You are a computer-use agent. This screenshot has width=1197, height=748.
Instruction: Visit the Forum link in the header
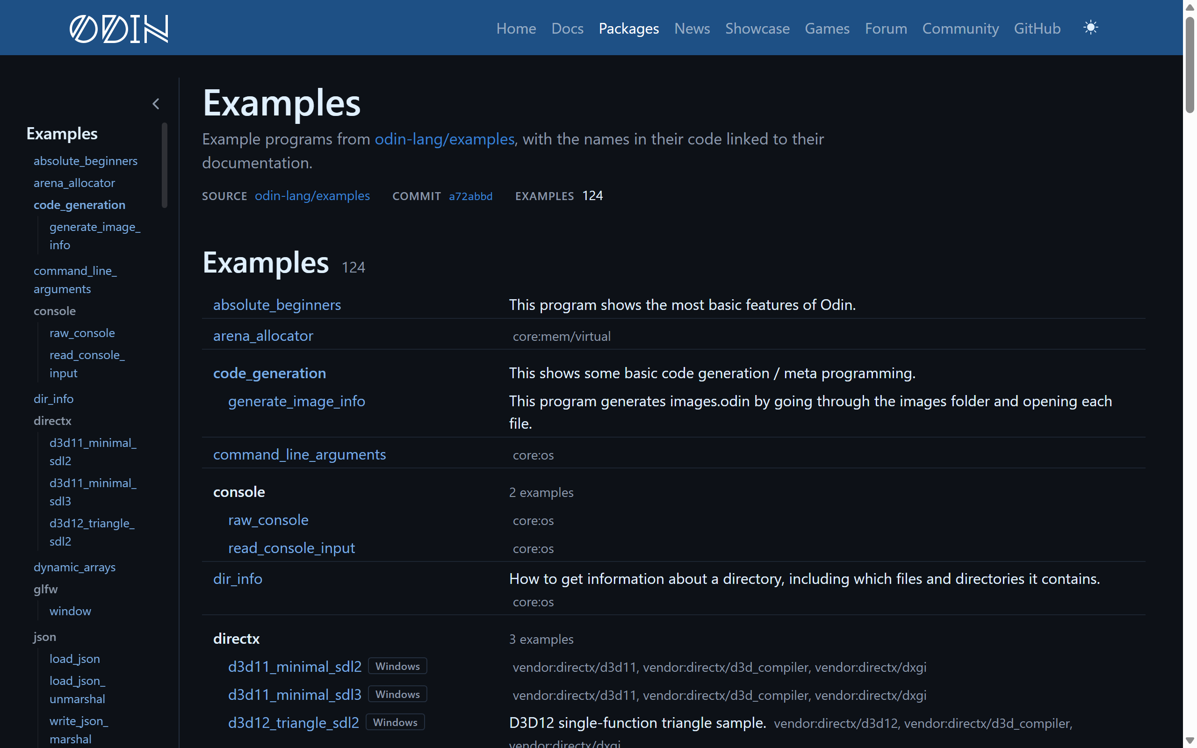click(886, 28)
